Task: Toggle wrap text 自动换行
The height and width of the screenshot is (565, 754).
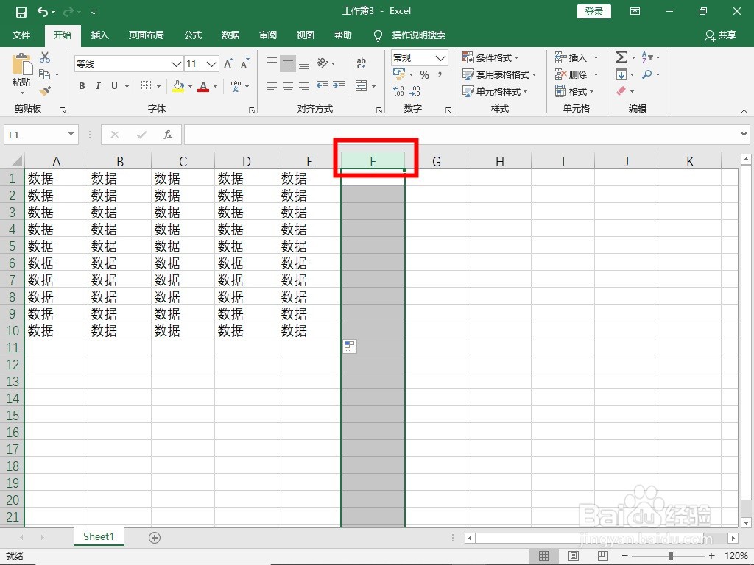Action: (x=360, y=63)
